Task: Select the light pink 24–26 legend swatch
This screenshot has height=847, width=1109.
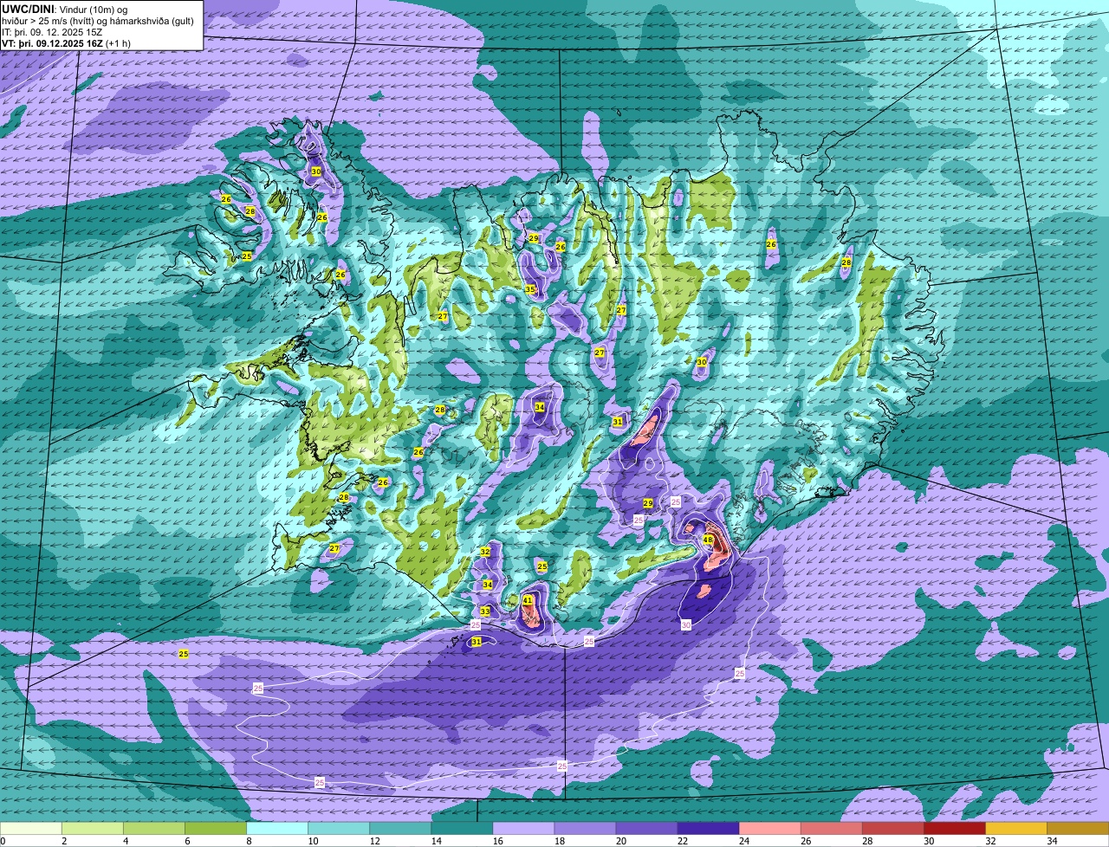Action: tap(769, 829)
